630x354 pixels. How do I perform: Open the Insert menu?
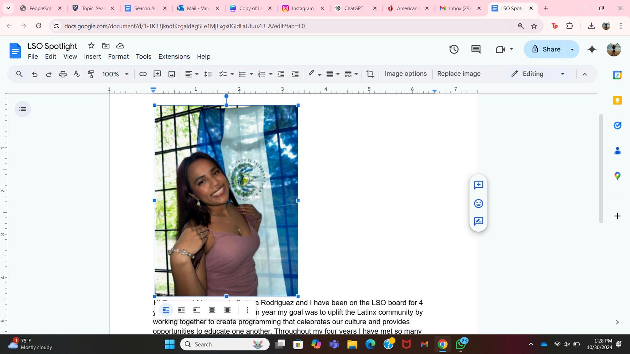point(93,56)
